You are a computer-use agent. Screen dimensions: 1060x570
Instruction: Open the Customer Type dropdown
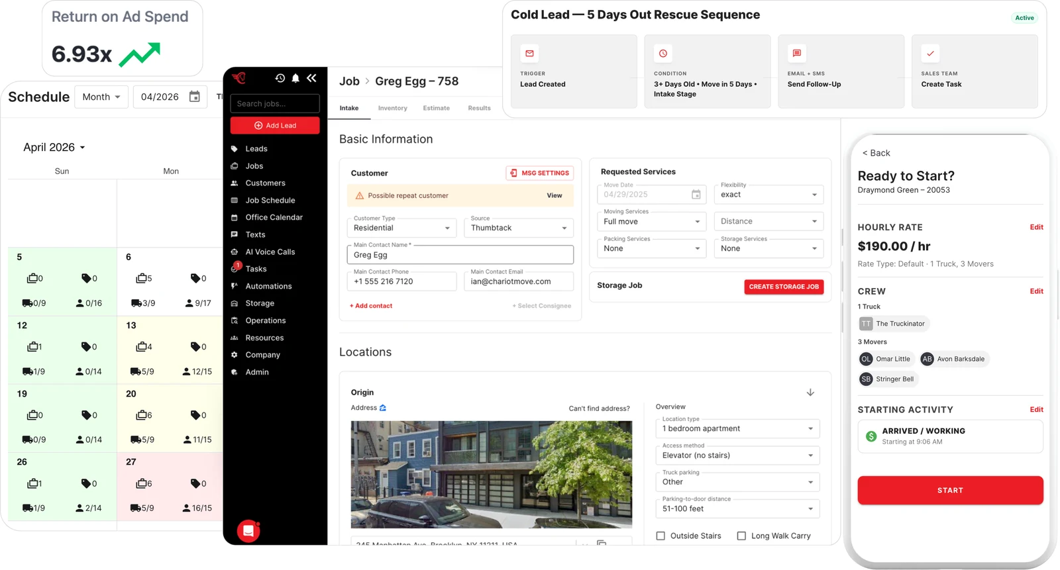point(401,228)
